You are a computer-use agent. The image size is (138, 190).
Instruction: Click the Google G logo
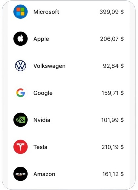[20, 93]
